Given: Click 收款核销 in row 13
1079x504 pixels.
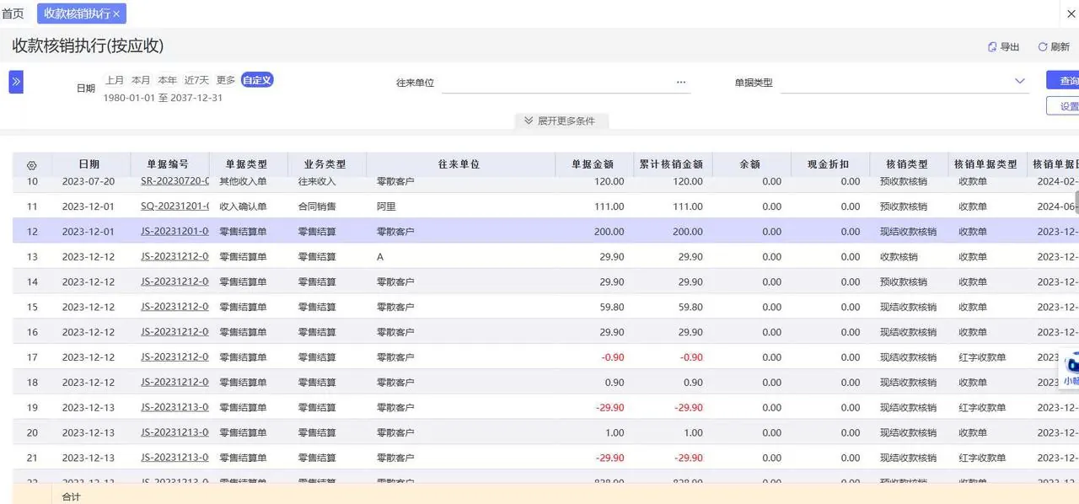Looking at the screenshot, I should coord(899,257).
